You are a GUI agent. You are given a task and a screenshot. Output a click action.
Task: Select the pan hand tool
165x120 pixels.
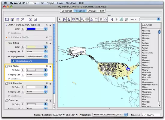(73, 19)
